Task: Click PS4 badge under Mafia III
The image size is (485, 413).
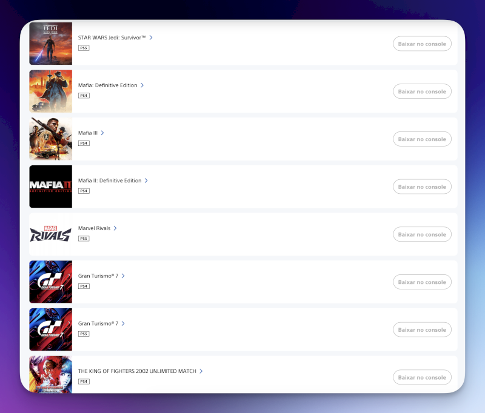Action: 84,144
